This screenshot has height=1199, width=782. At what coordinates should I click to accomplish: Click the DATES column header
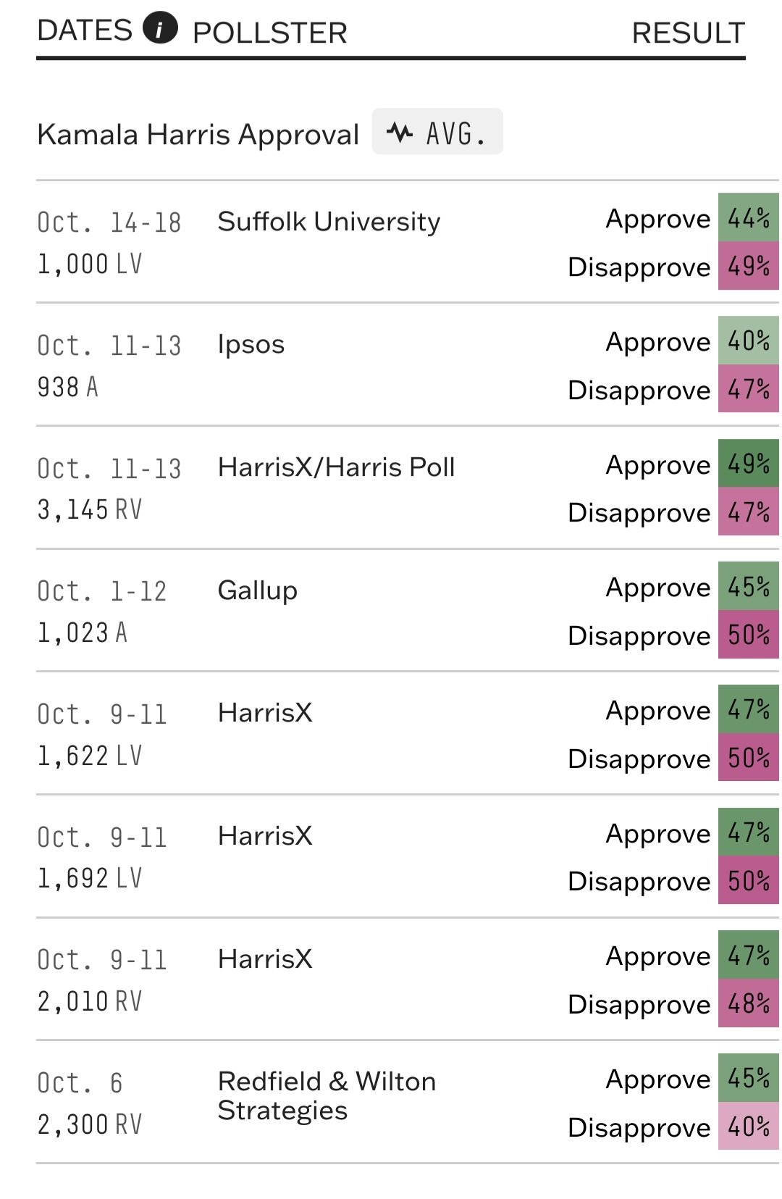pyautogui.click(x=85, y=30)
